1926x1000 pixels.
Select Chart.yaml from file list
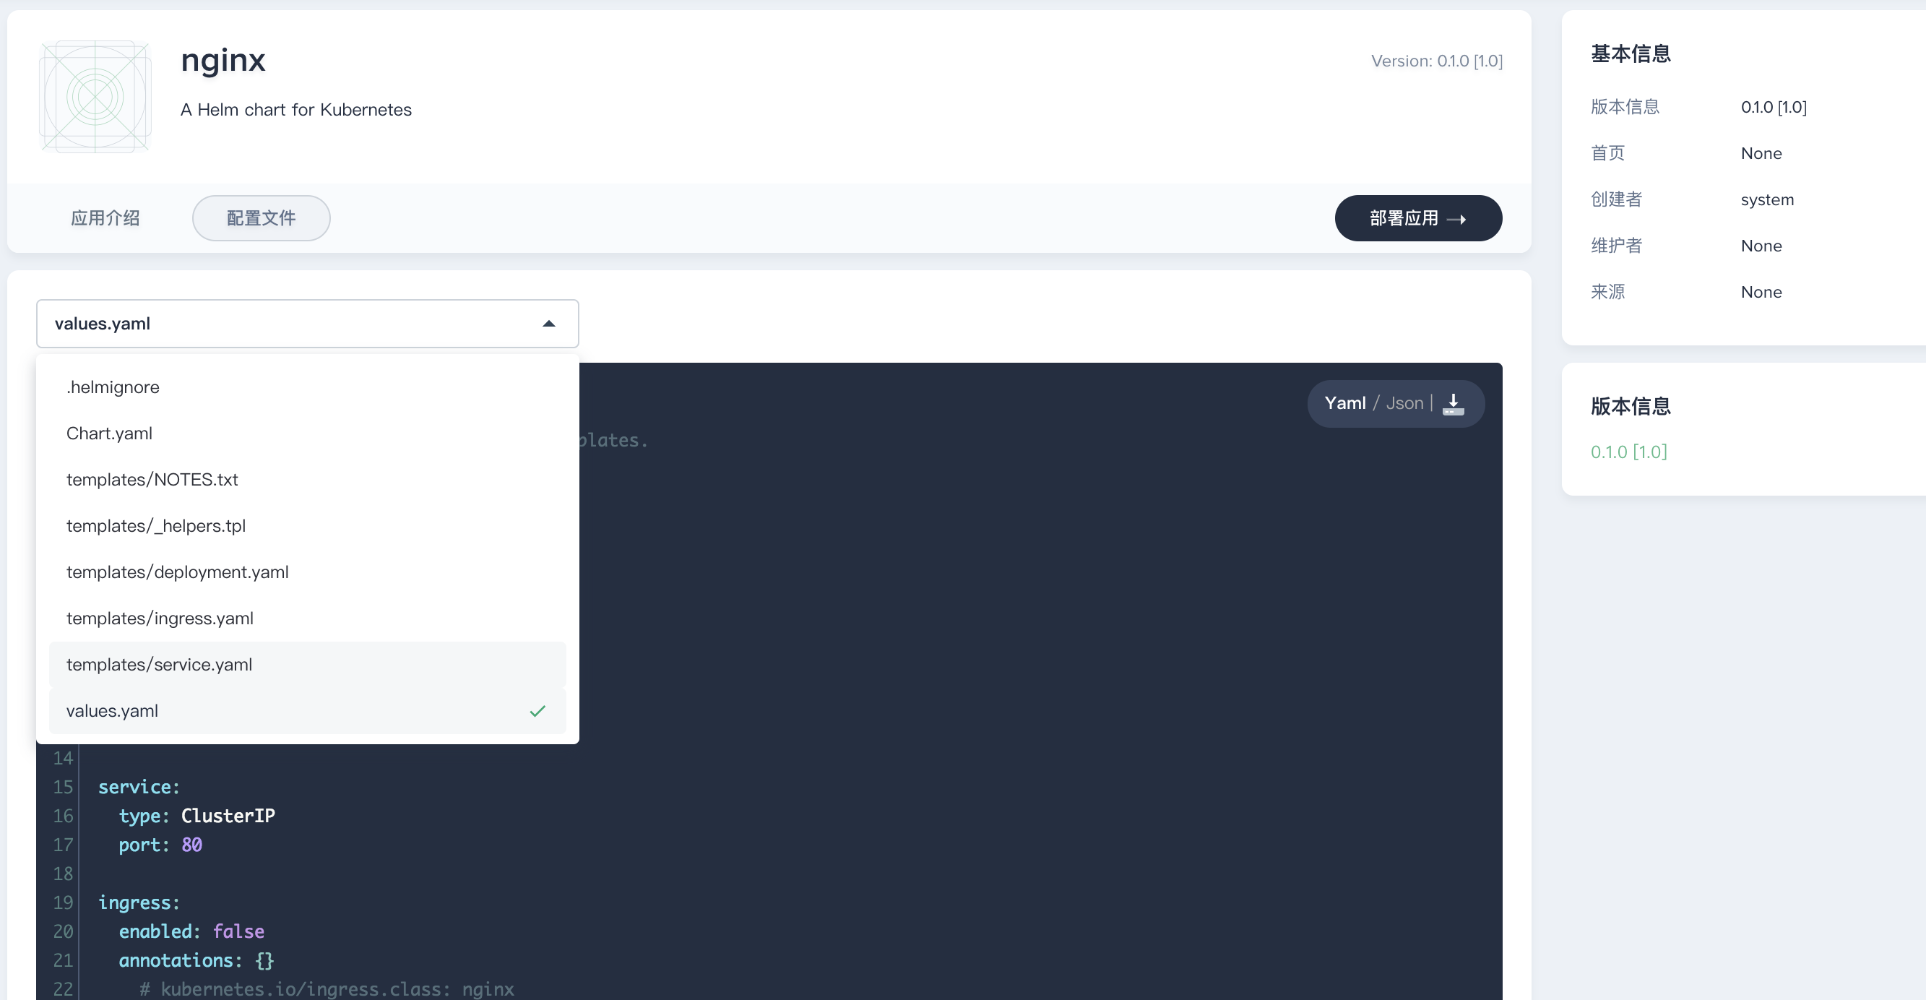pyautogui.click(x=109, y=434)
